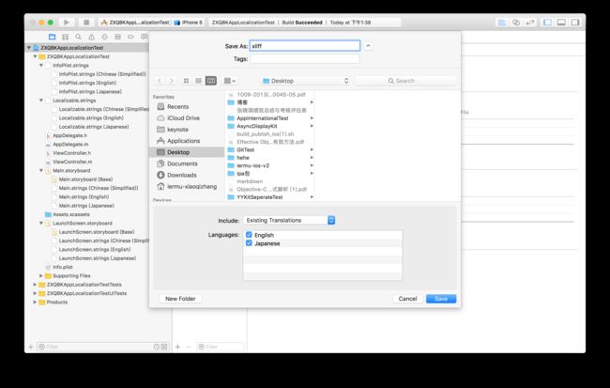
Task: Select Recents in the Favorites sidebar
Action: (x=177, y=106)
